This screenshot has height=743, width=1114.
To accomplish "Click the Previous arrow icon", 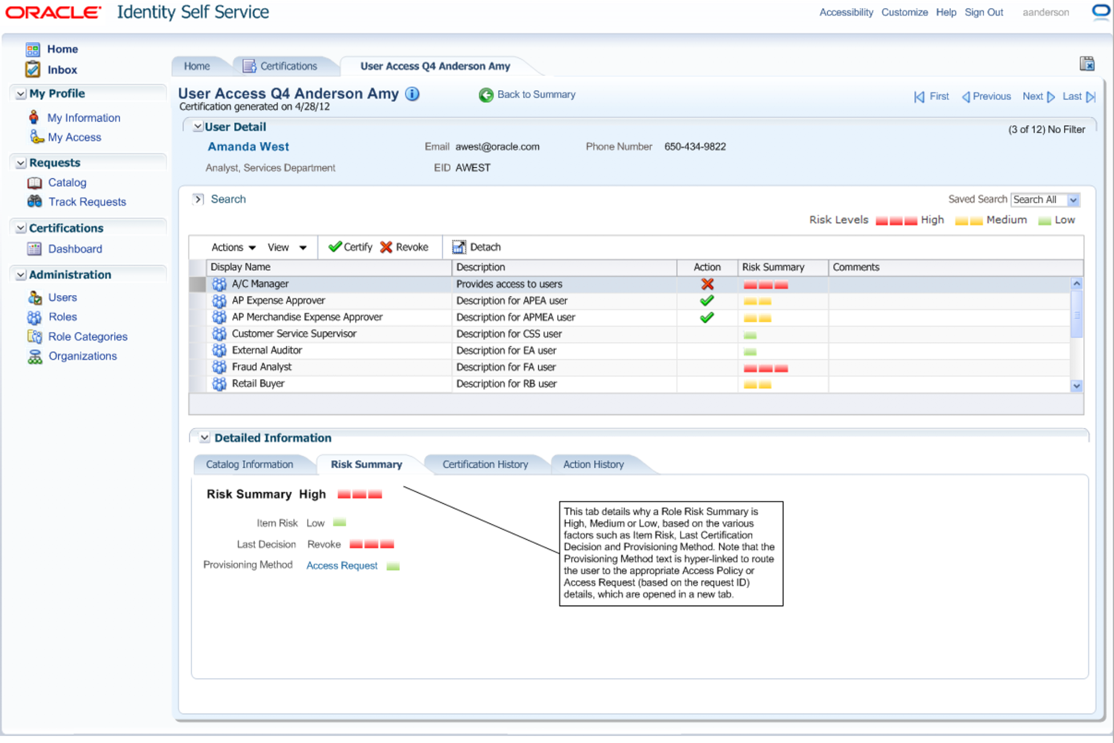I will pos(966,97).
